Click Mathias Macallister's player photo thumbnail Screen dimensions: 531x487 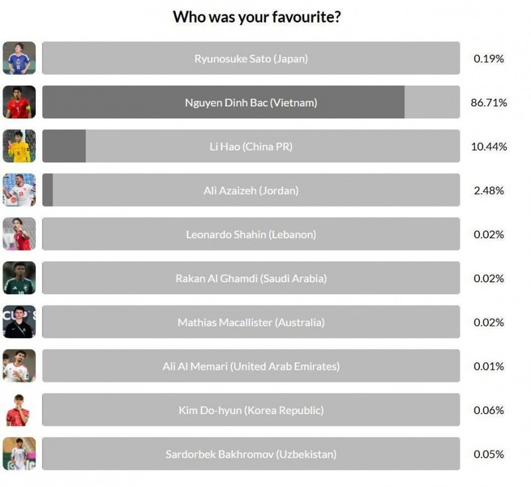[x=19, y=322]
